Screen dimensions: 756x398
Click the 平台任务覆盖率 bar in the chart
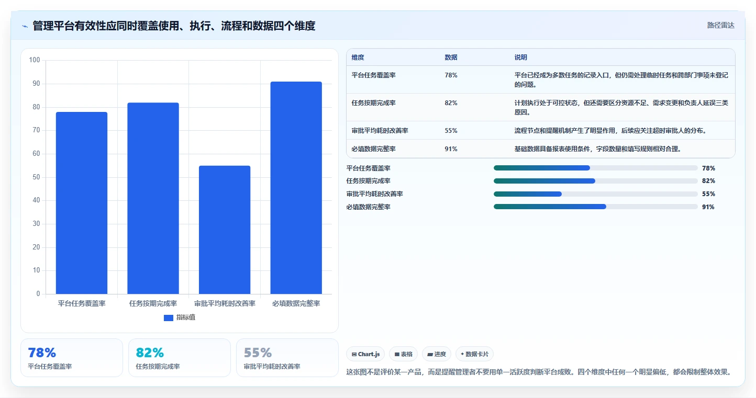pos(82,203)
